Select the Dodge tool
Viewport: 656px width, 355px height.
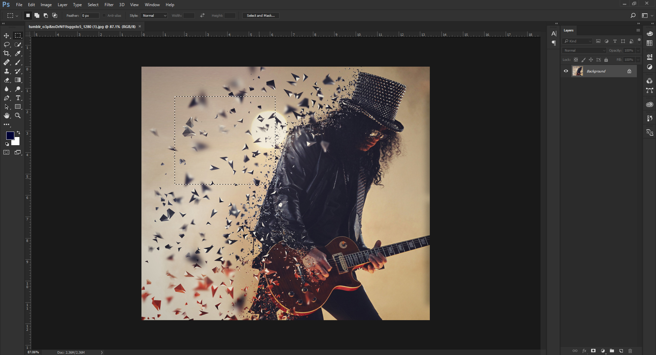pyautogui.click(x=18, y=89)
